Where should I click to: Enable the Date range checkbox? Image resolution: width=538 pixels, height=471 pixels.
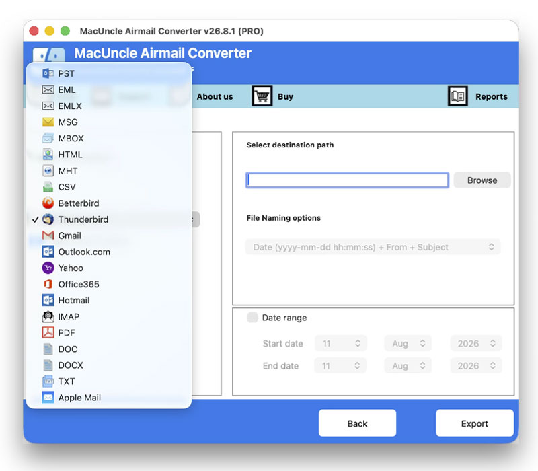(253, 317)
